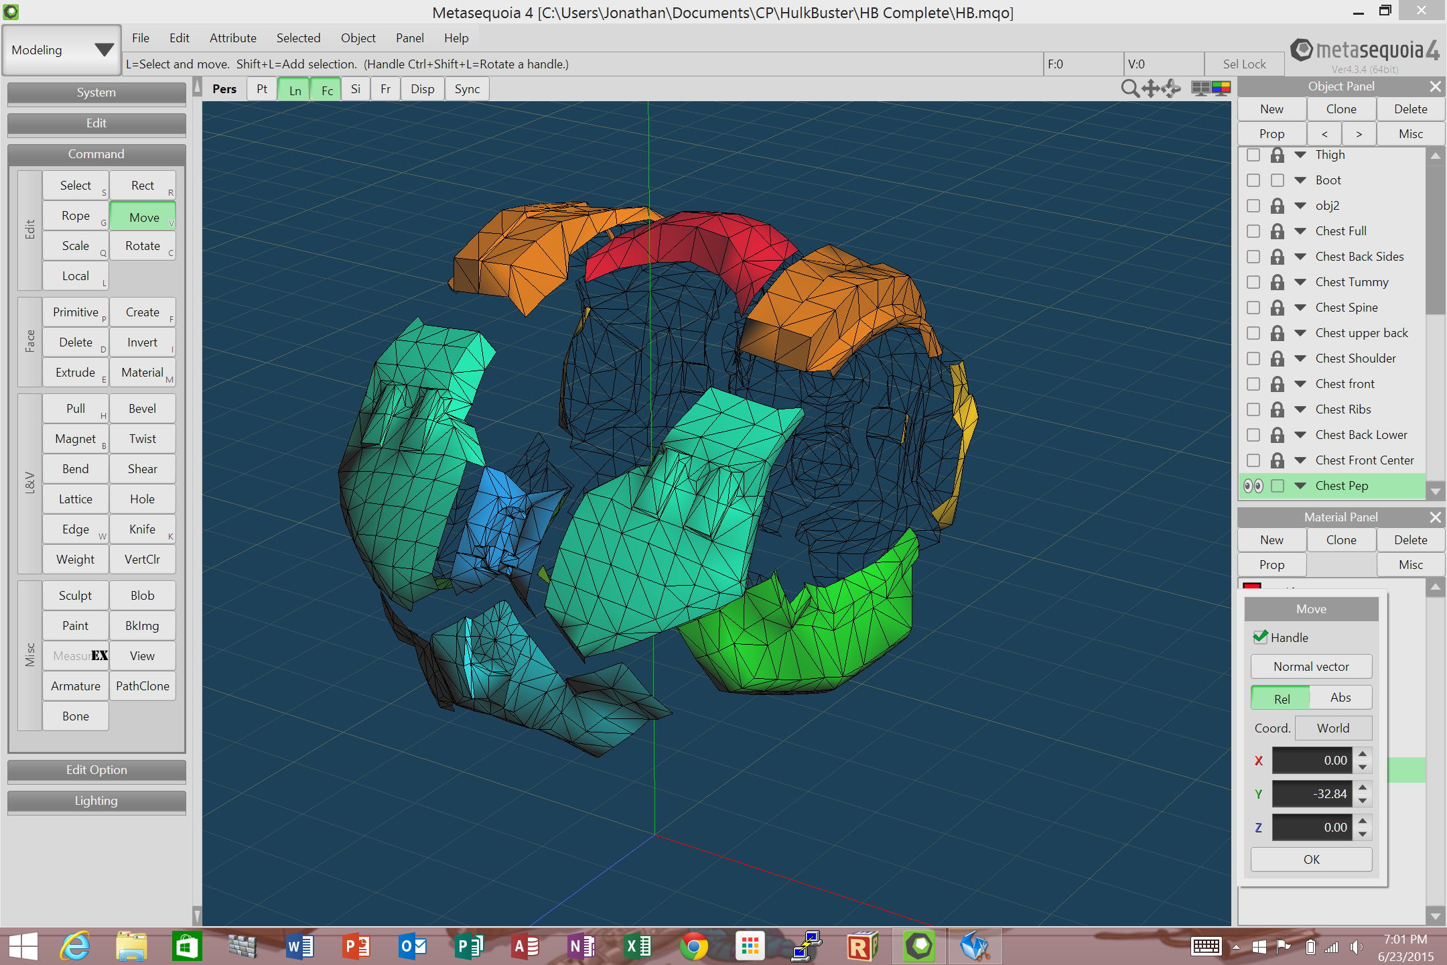Select the Knife command
Viewport: 1447px width, 965px height.
pyautogui.click(x=143, y=529)
